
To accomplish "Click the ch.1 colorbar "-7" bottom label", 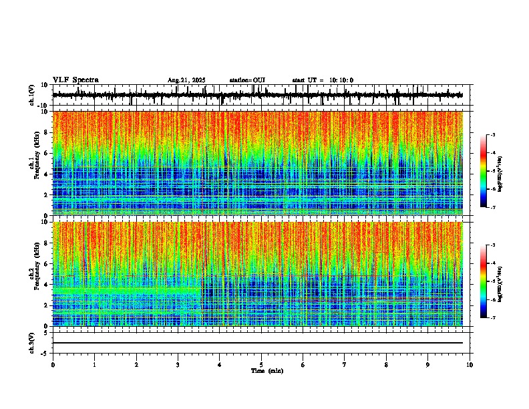I will pyautogui.click(x=492, y=207).
